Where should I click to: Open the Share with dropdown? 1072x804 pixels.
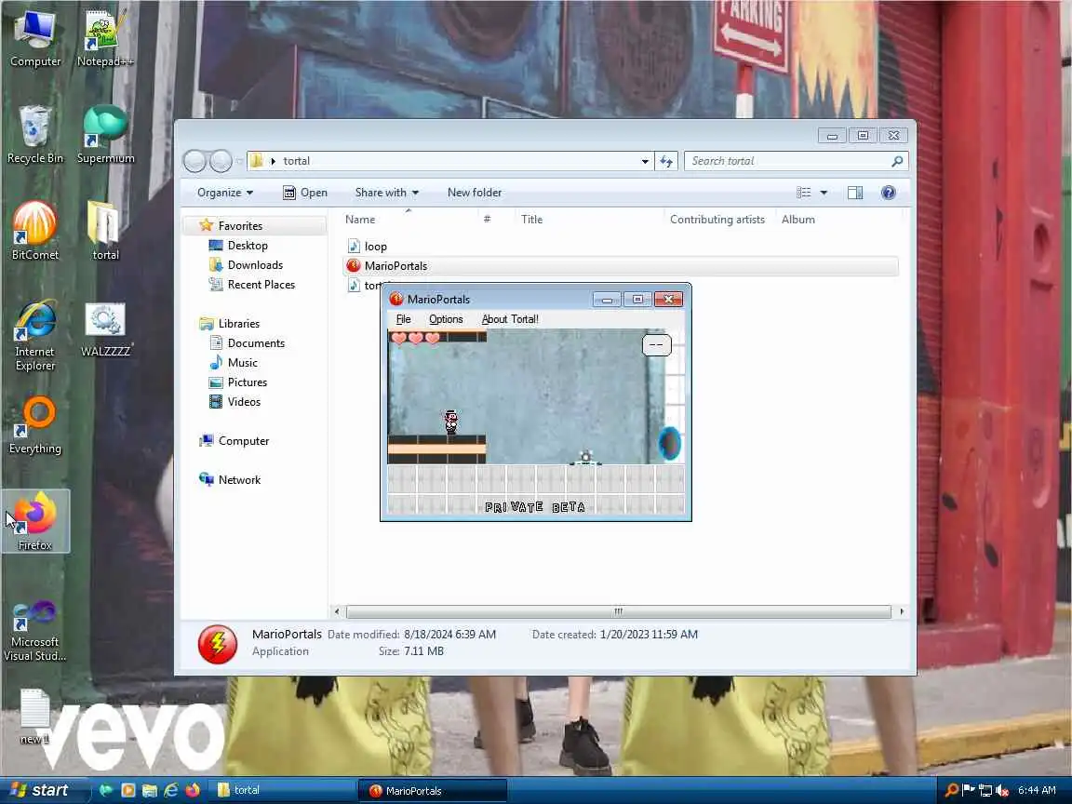point(387,193)
